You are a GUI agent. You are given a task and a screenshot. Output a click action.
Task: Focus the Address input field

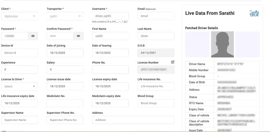133,120
